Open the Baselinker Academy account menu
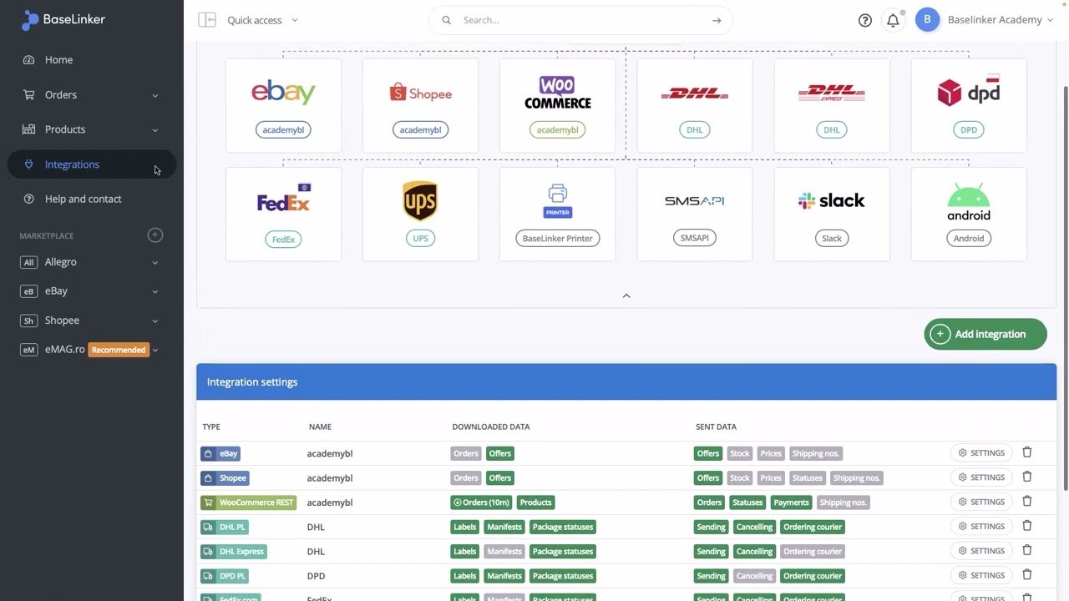 1001,20
